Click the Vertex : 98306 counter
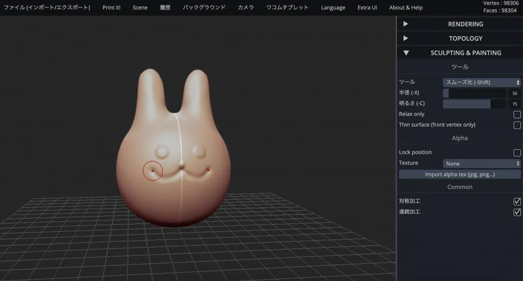Viewport: 523px width, 281px height. (501, 3)
